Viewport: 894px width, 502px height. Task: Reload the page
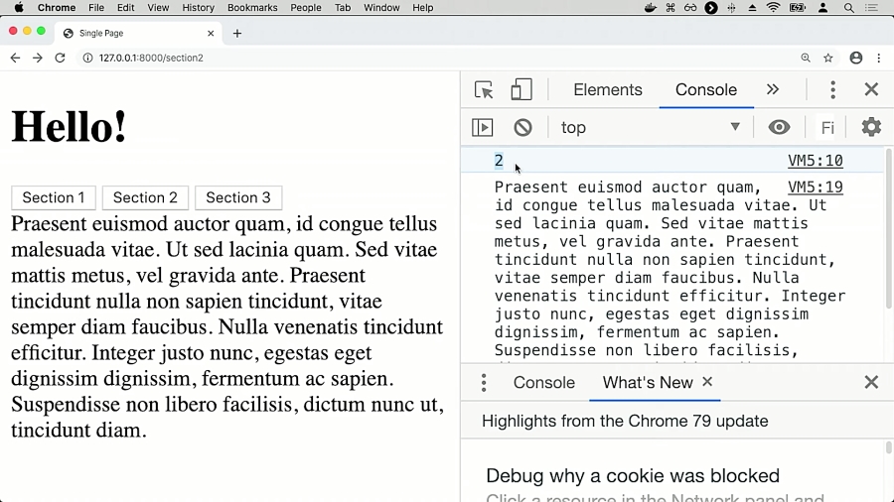60,59
